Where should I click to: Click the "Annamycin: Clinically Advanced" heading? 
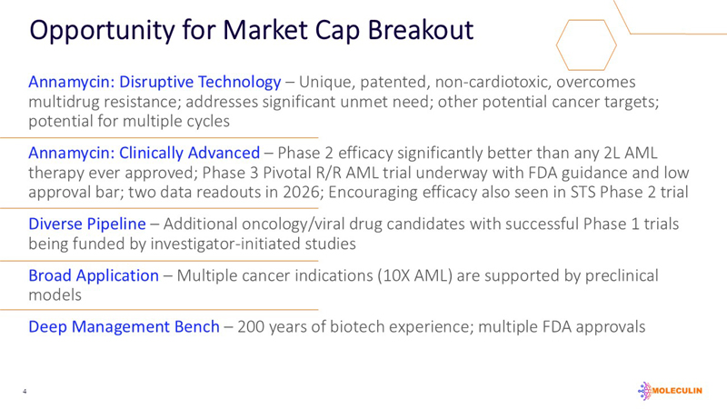(x=145, y=153)
